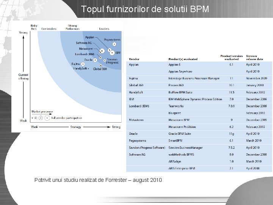Image resolution: width=273 pixels, height=205 pixels.
Task: Click the 'HandySoft' label in the chart
Action: click(80, 68)
